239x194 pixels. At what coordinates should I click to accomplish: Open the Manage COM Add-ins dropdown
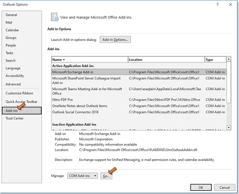[x=83, y=176]
